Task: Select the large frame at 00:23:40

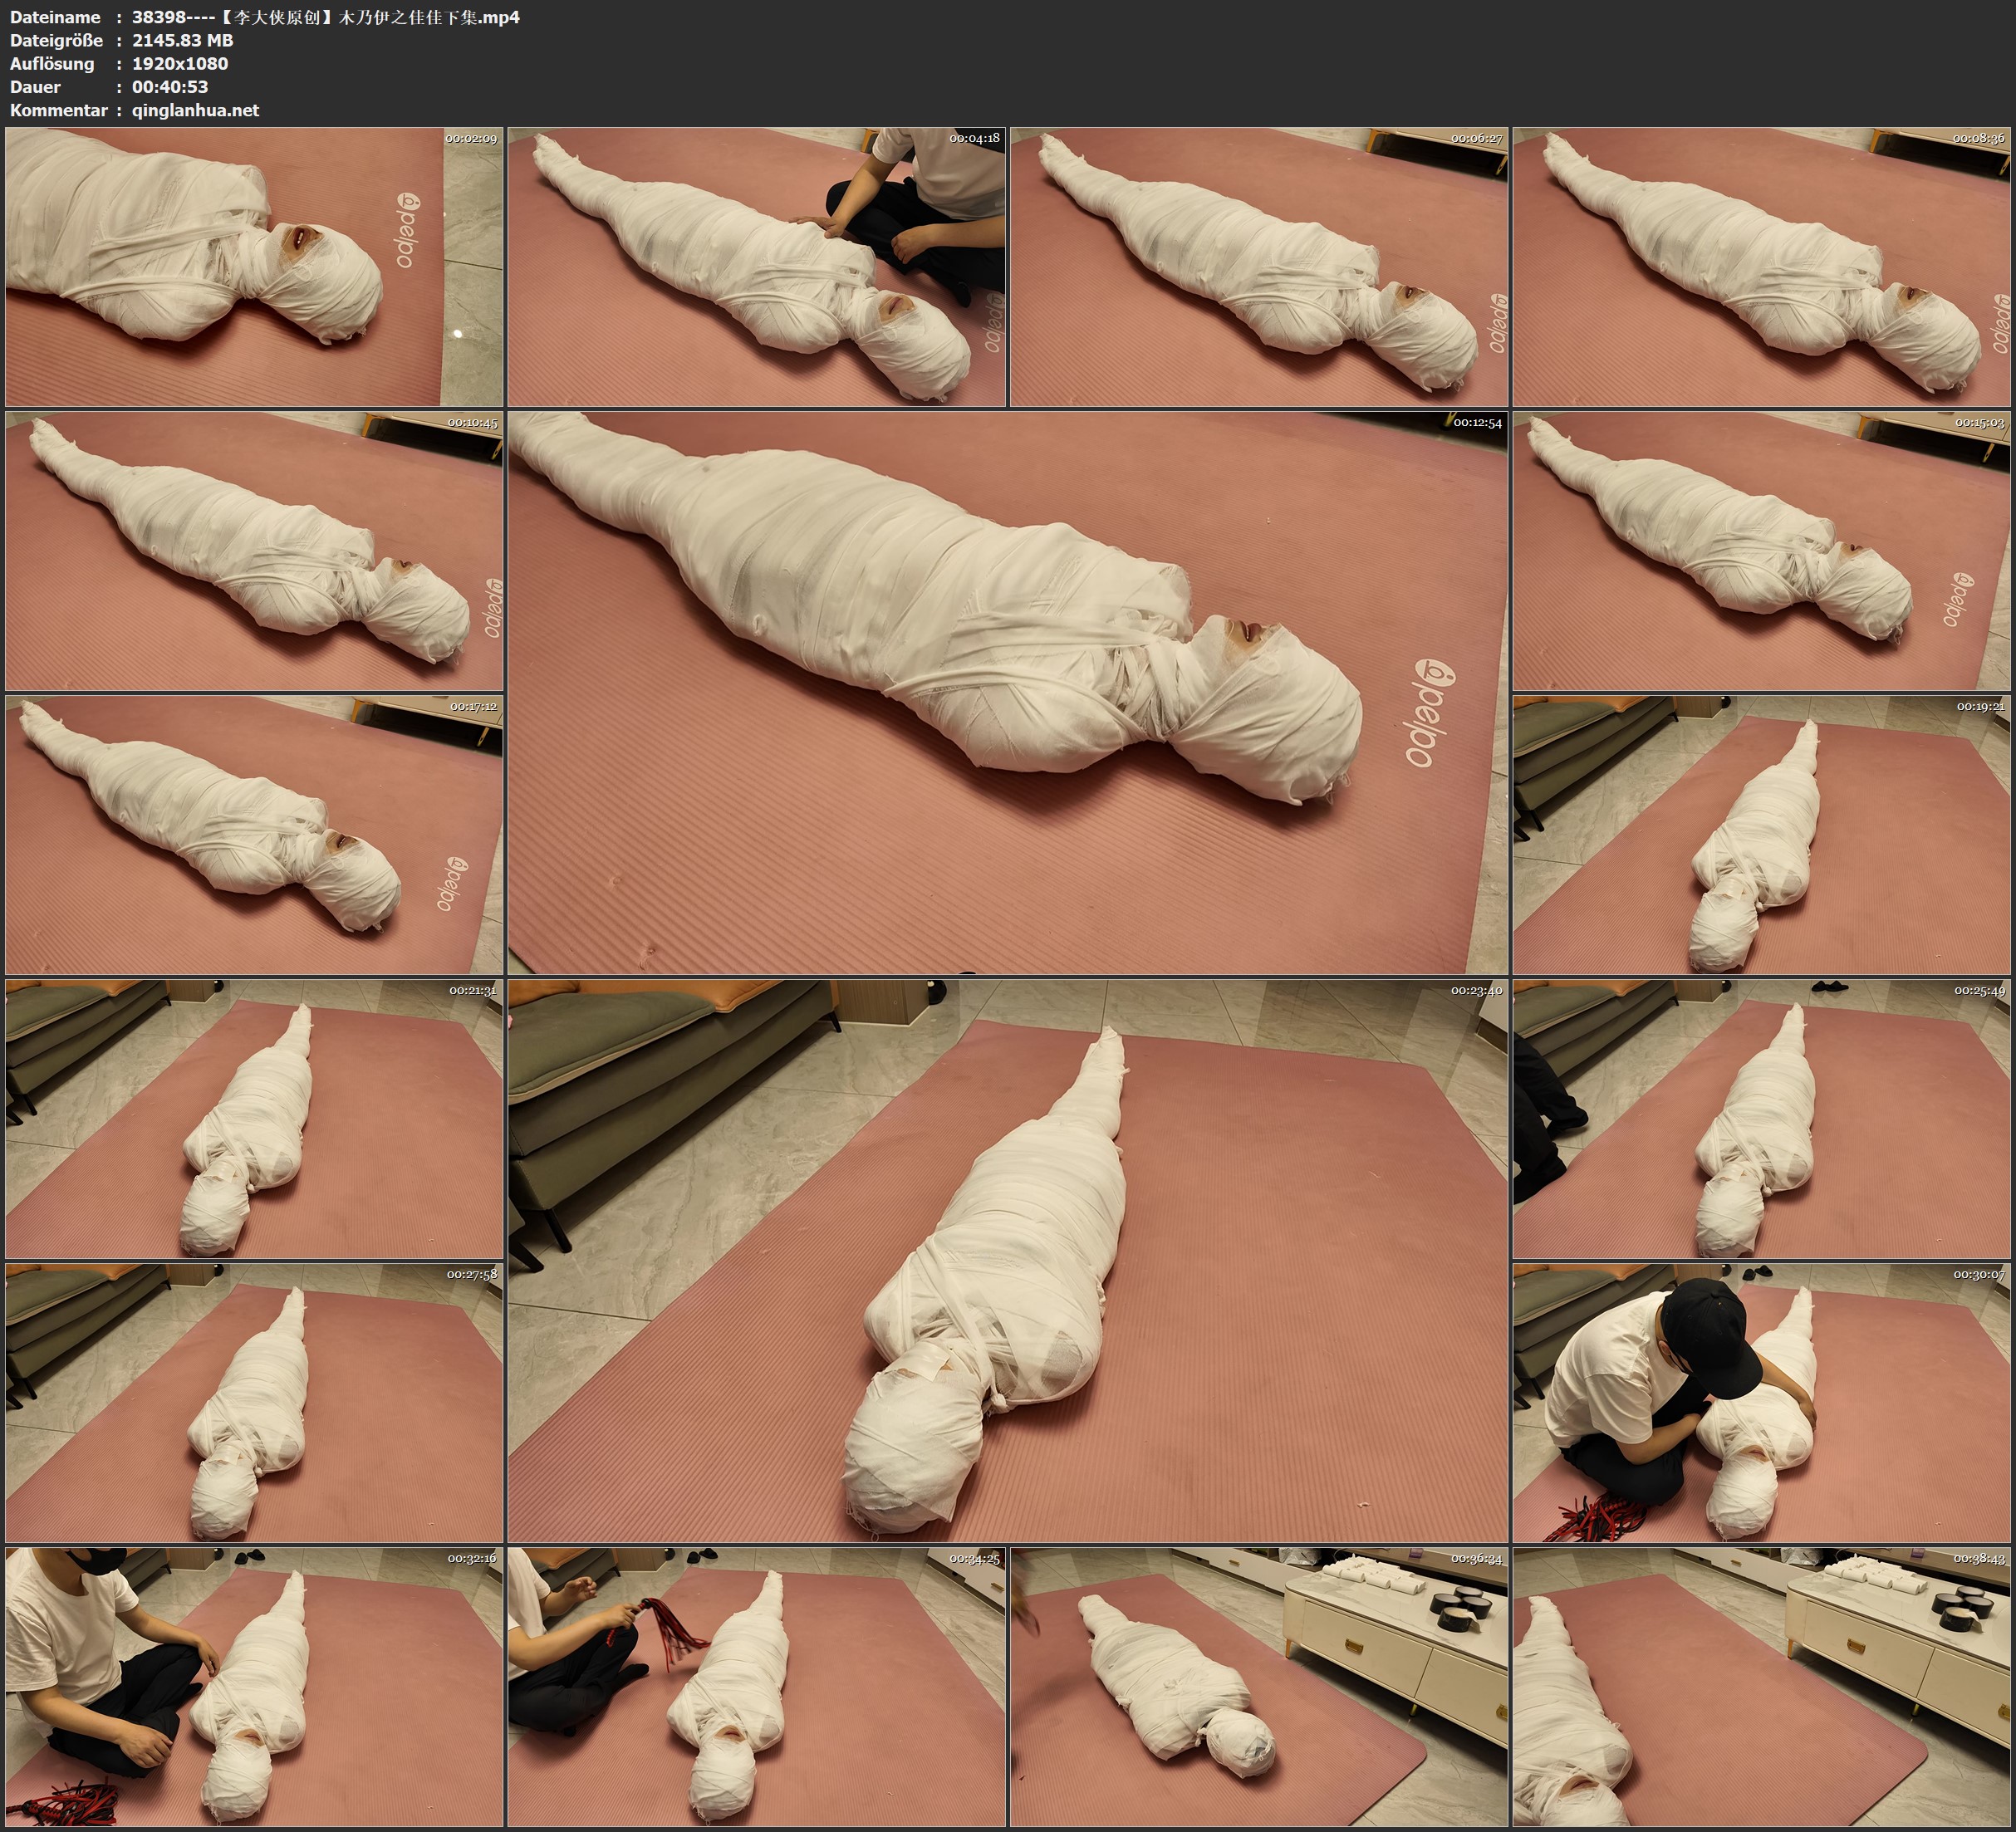Action: tap(1007, 1261)
